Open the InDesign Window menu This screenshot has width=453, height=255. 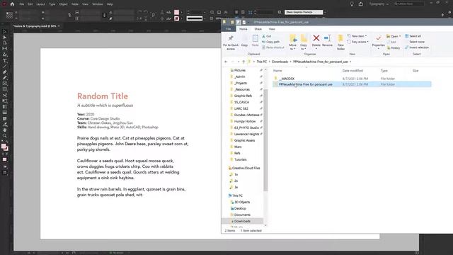tap(98, 4)
